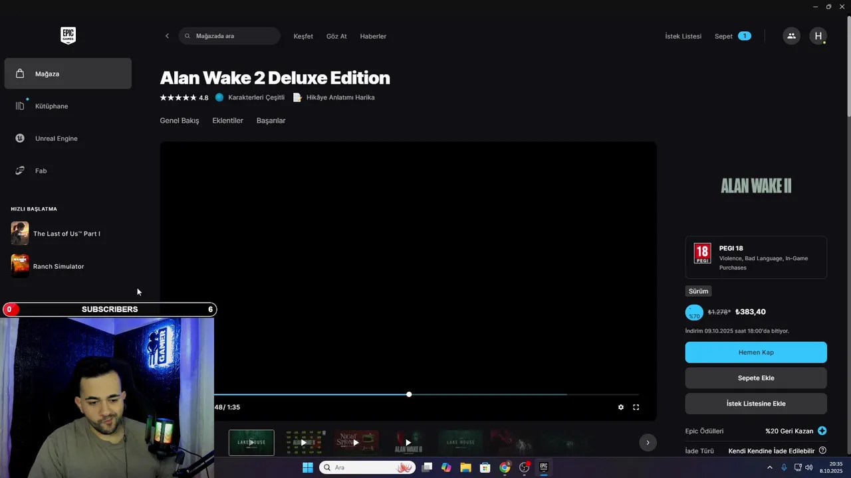Screen dimensions: 851x478
Task: Switch to the Genel Bakış tab
Action: pyautogui.click(x=180, y=121)
